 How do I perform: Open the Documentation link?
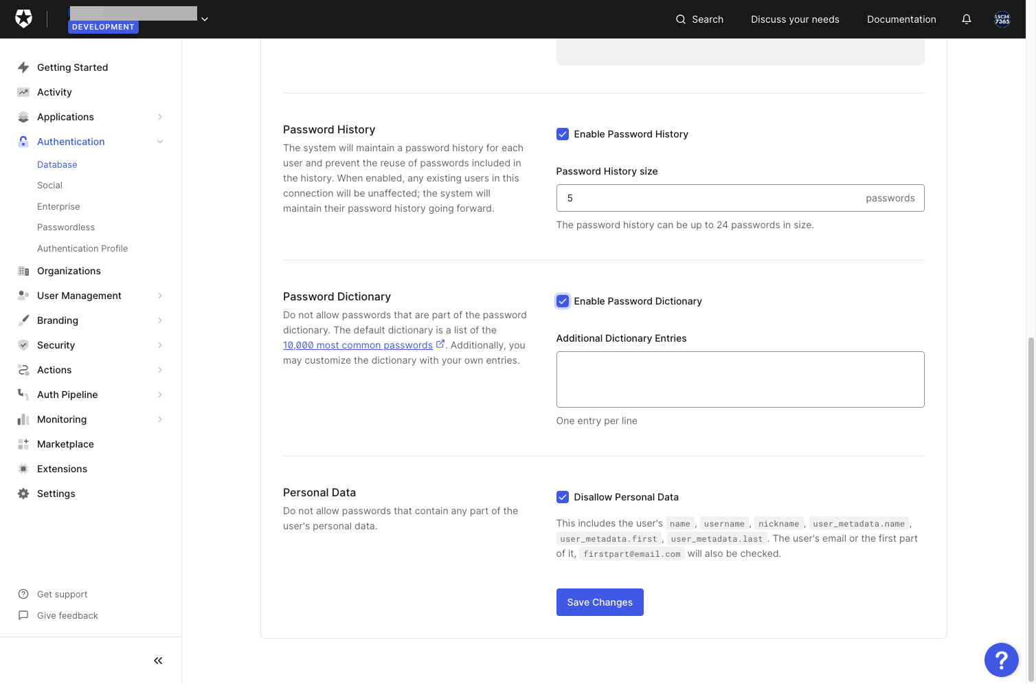(901, 19)
